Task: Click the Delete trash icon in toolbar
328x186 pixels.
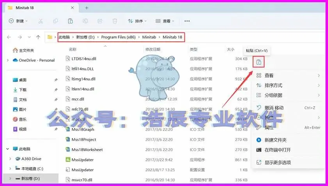Action: [x=115, y=21]
